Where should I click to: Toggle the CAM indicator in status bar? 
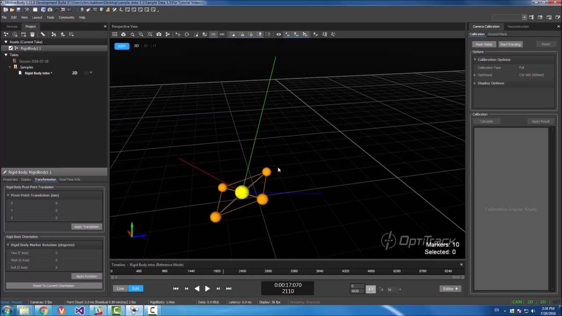click(x=517, y=302)
